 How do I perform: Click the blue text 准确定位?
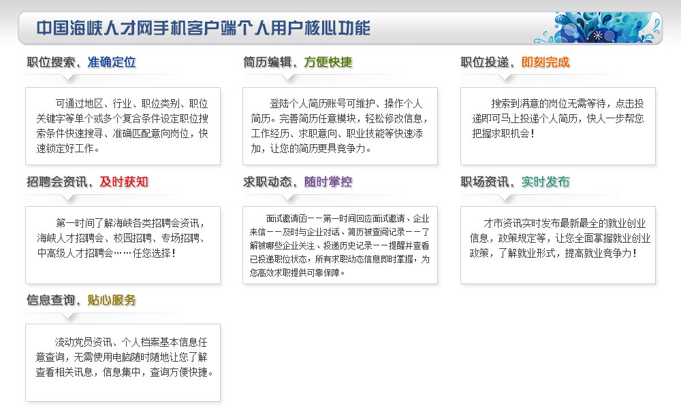[x=112, y=63]
